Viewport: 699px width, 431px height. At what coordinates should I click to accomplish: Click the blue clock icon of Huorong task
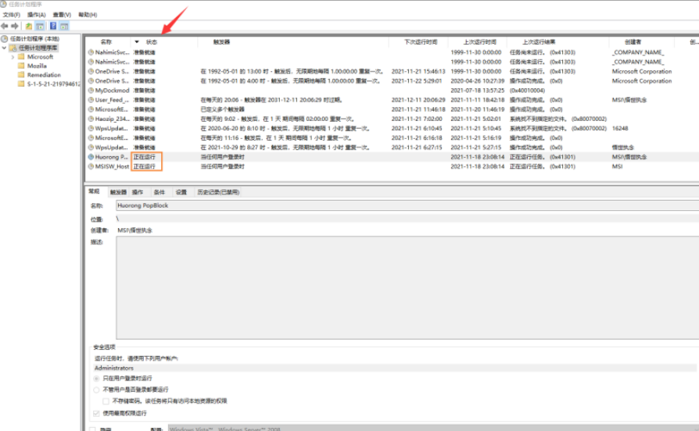(x=91, y=157)
